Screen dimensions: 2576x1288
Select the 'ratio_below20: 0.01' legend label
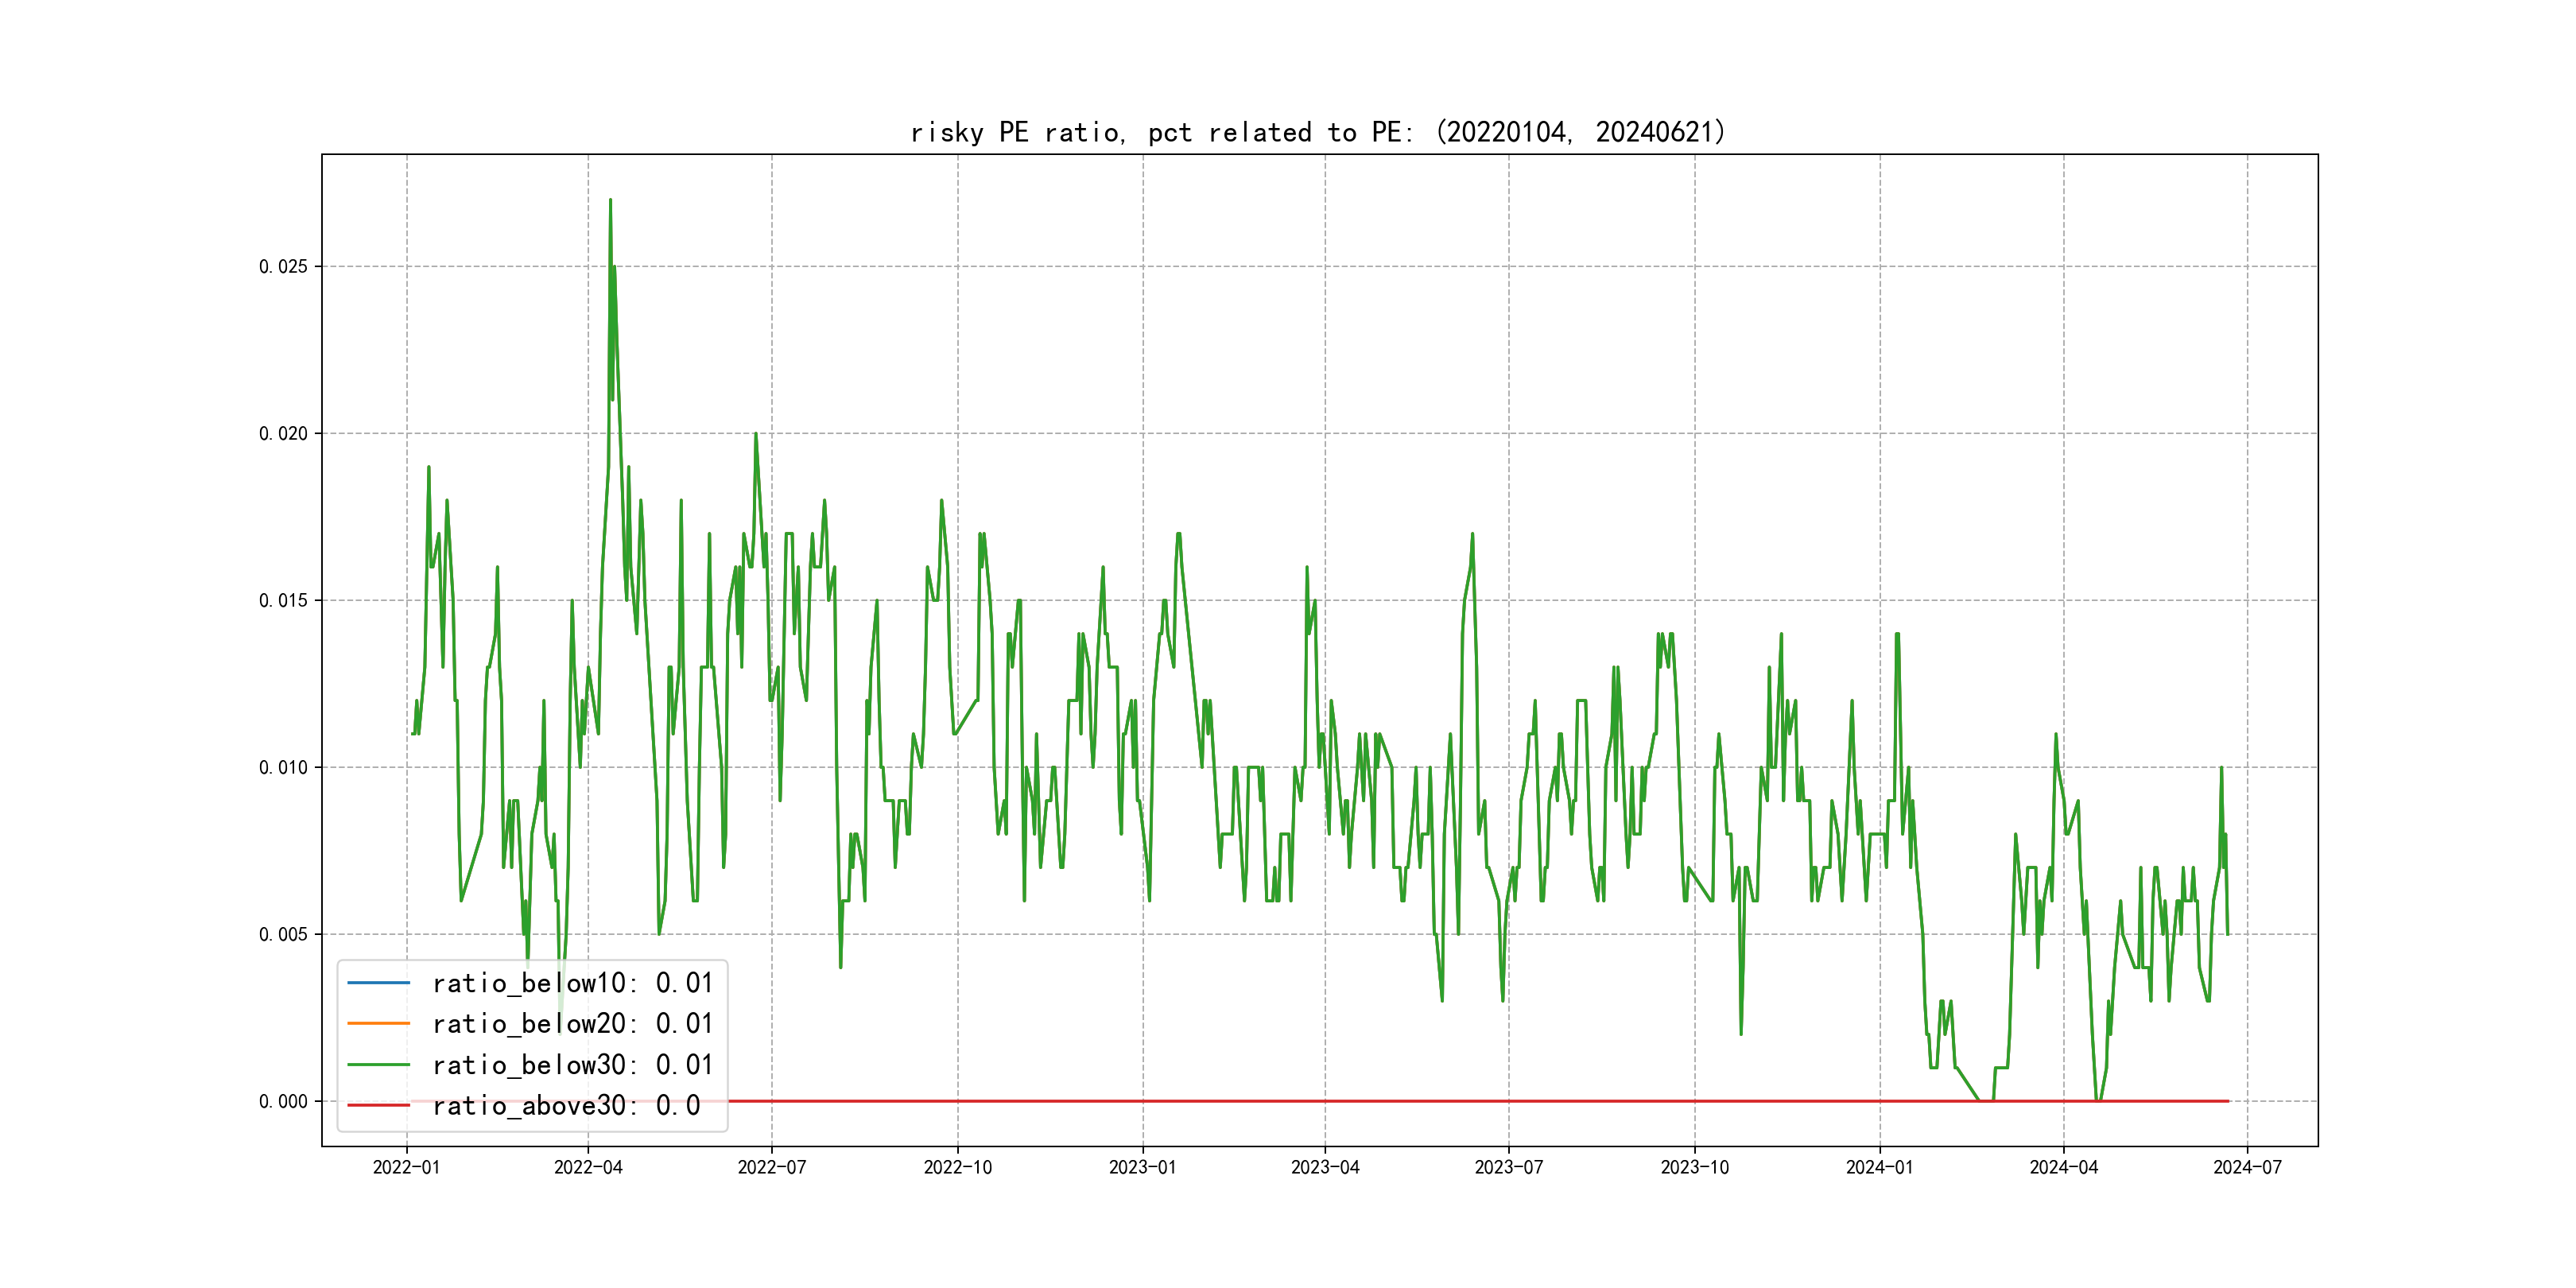[x=572, y=1024]
